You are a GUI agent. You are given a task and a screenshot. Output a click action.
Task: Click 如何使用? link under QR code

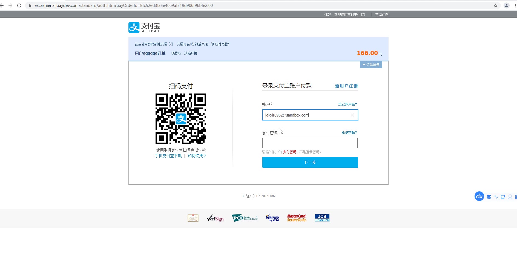[x=197, y=156]
